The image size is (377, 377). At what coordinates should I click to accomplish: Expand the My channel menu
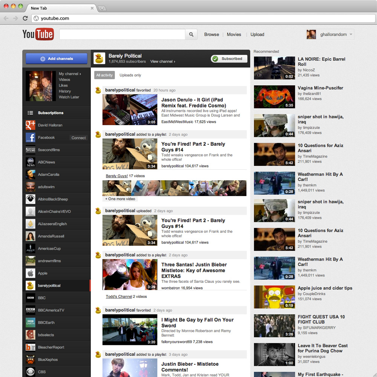pos(70,74)
